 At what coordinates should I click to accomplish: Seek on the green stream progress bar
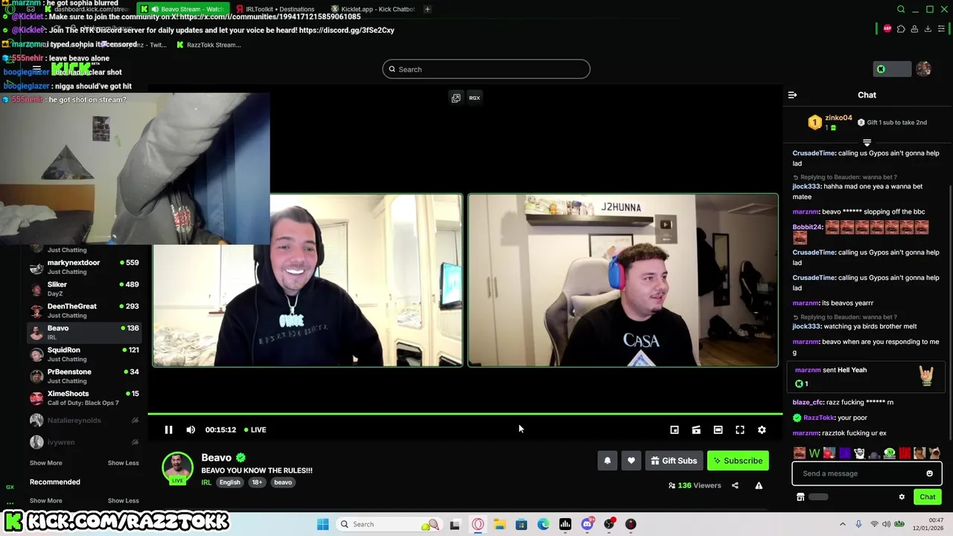point(465,414)
